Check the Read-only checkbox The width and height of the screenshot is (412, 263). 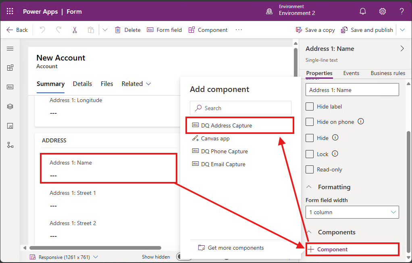(310, 170)
